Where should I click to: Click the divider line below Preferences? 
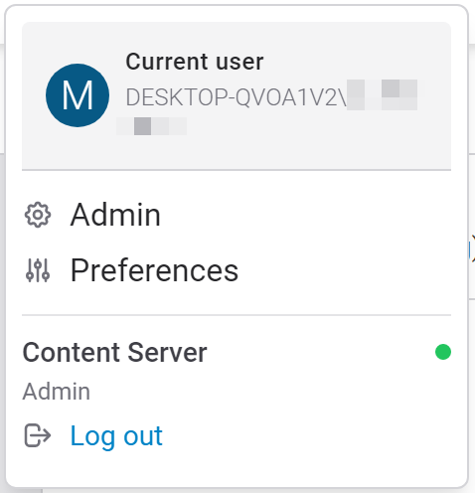click(237, 315)
